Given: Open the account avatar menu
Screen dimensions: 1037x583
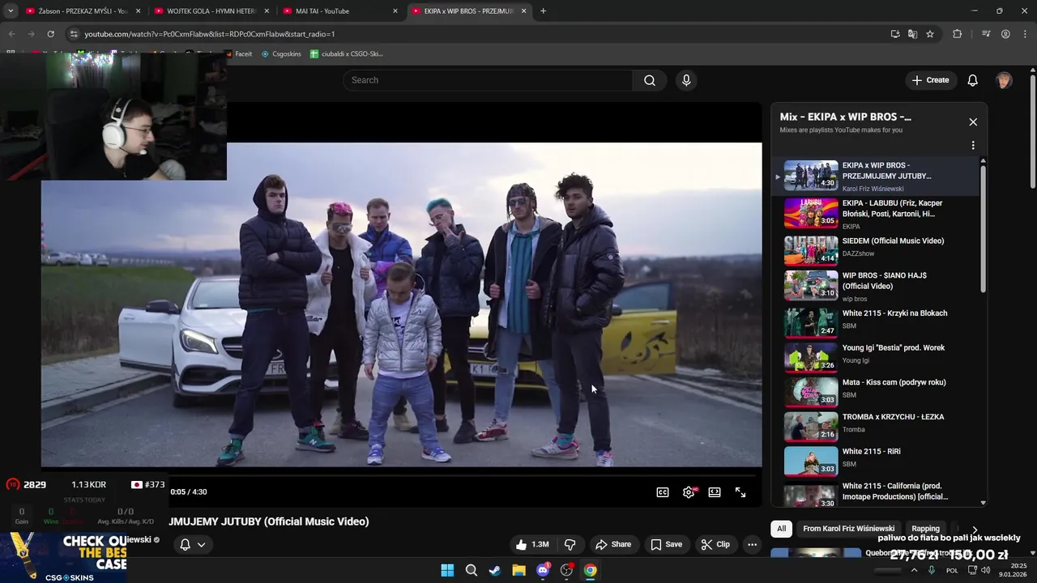Looking at the screenshot, I should [x=1004, y=80].
